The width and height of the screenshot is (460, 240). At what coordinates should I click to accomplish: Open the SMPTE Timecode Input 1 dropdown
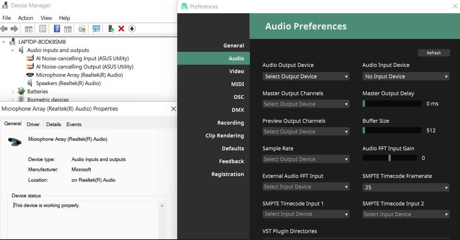[x=306, y=214]
